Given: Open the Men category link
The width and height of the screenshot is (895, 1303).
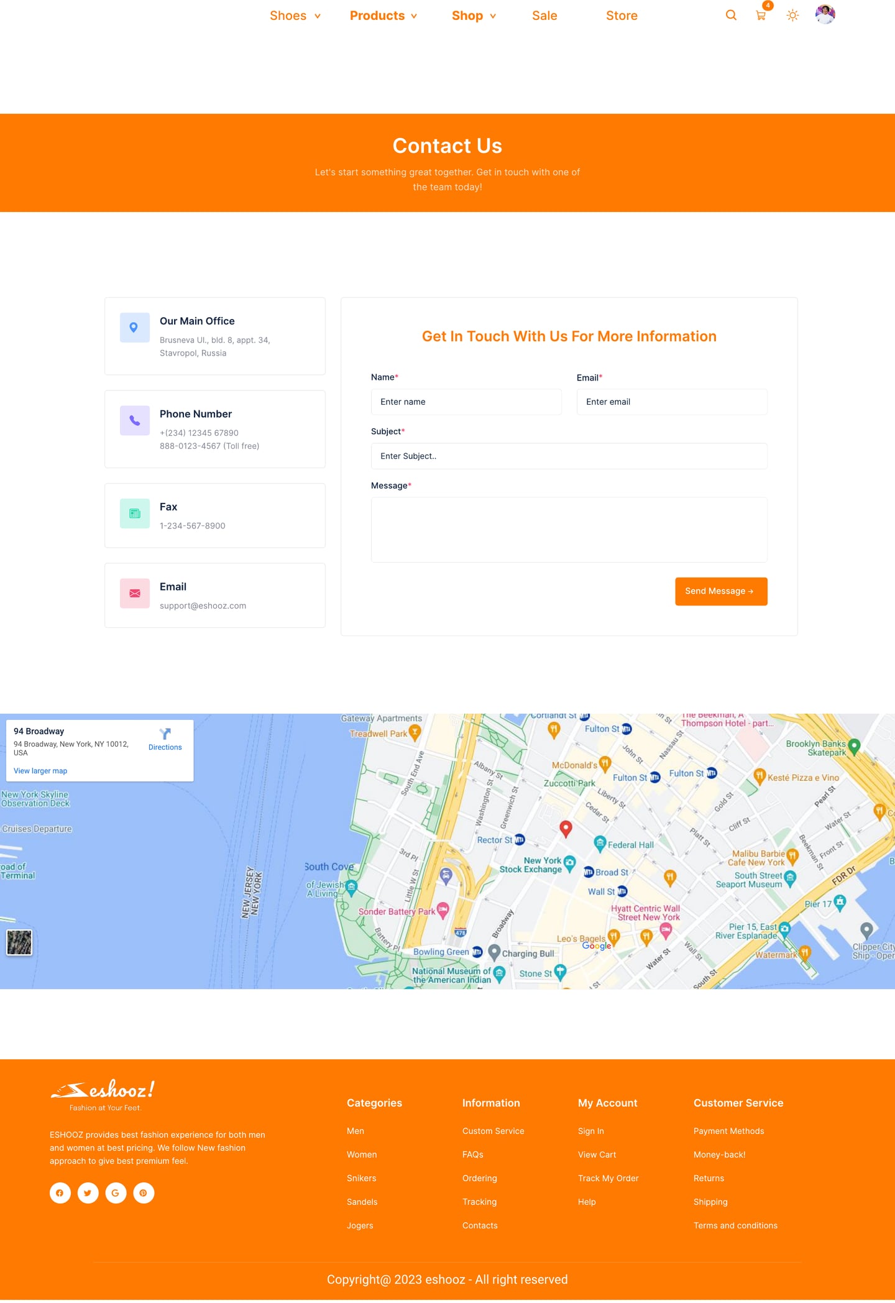Looking at the screenshot, I should point(356,1131).
